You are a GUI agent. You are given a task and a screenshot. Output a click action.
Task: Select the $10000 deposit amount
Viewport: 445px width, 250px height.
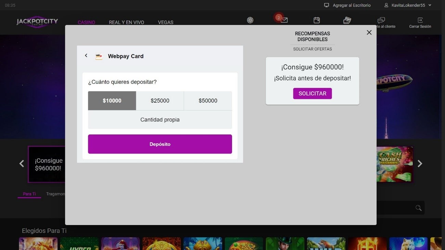click(112, 101)
